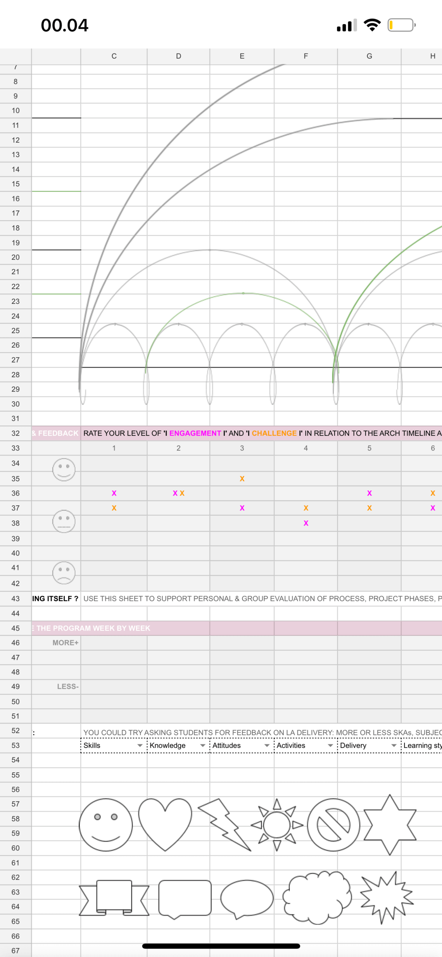Open the Attitudes dropdown
The image size is (442, 957).
267,745
